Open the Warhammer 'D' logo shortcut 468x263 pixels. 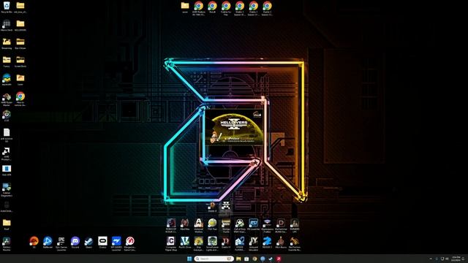point(281,225)
